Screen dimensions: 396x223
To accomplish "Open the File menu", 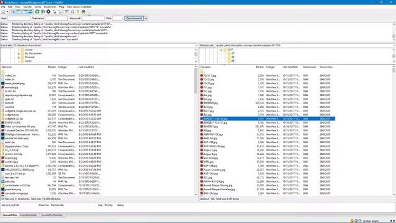I will coord(3,7).
